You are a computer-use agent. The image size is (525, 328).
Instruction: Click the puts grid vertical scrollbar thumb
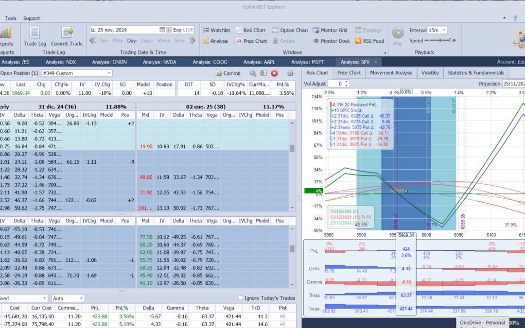tap(292, 249)
